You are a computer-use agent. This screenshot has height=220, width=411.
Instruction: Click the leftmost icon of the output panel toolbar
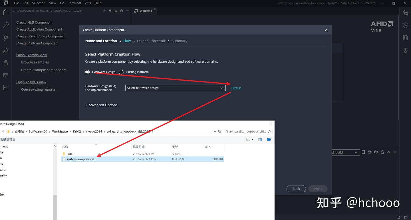tap(363, 152)
